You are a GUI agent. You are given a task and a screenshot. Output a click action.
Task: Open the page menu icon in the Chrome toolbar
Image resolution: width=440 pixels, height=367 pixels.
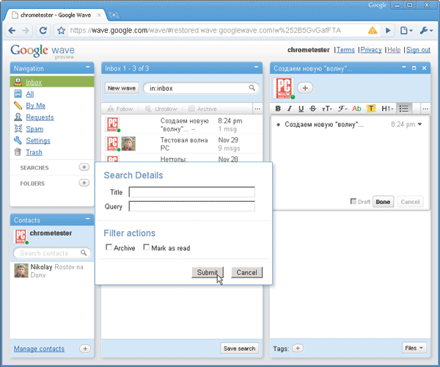[406, 30]
